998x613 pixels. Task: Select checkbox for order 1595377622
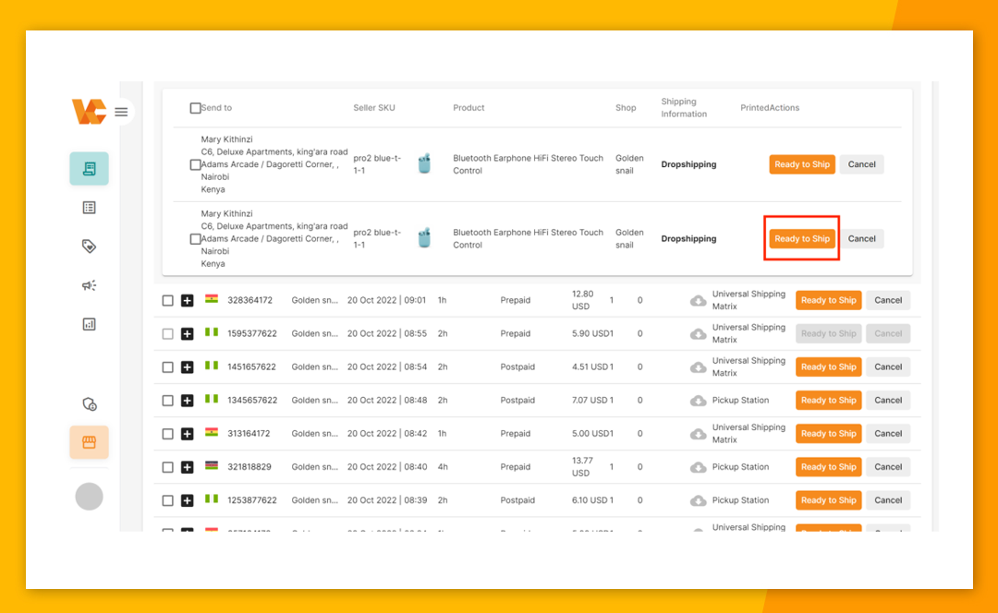(167, 334)
